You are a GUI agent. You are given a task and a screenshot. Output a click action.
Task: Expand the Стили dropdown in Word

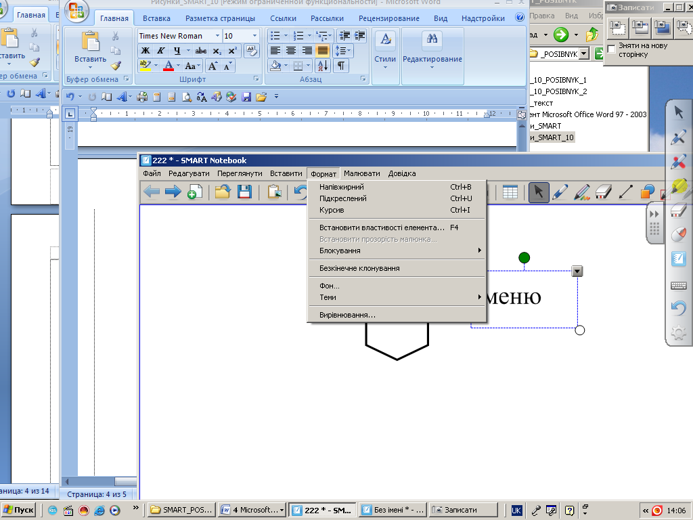tap(385, 67)
